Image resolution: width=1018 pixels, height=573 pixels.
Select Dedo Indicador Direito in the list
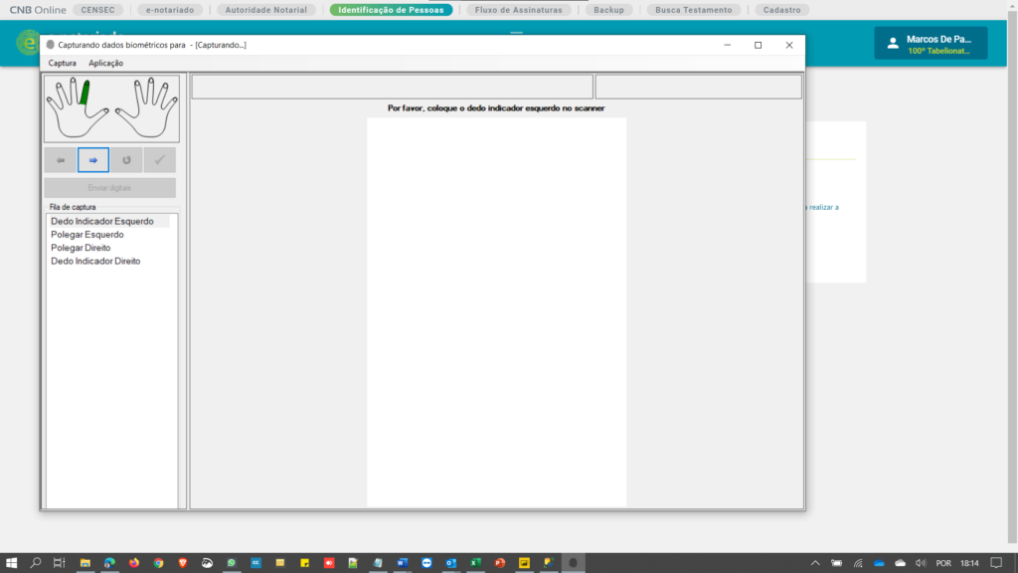coord(95,261)
